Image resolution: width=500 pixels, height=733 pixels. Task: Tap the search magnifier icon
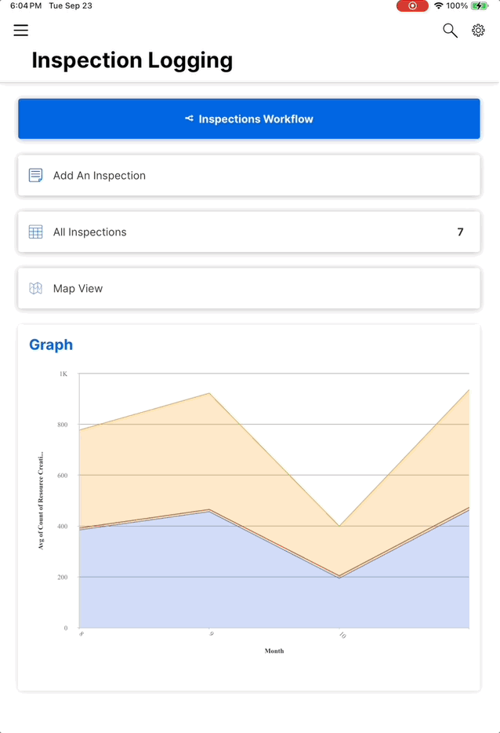click(x=450, y=31)
